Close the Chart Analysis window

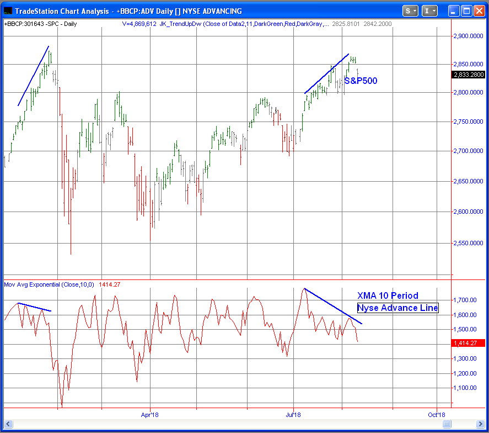tap(479, 11)
